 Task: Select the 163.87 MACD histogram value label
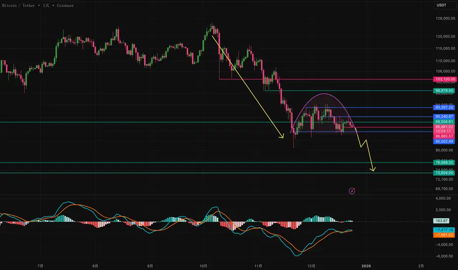tap(441, 221)
